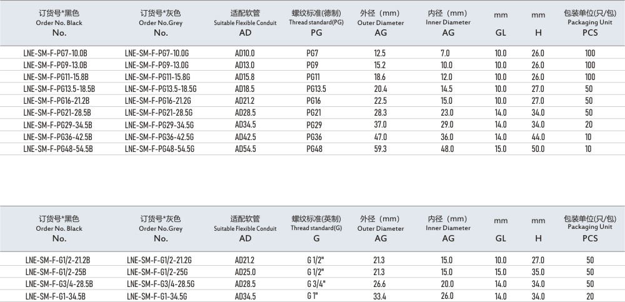Image resolution: width=625 pixels, height=302 pixels.
Task: Select H value 44.0
Action: (537, 136)
